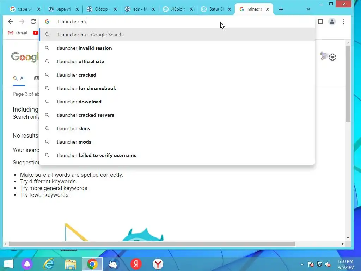Choose 'tlauncher invalid session' suggestion

[x=177, y=48]
